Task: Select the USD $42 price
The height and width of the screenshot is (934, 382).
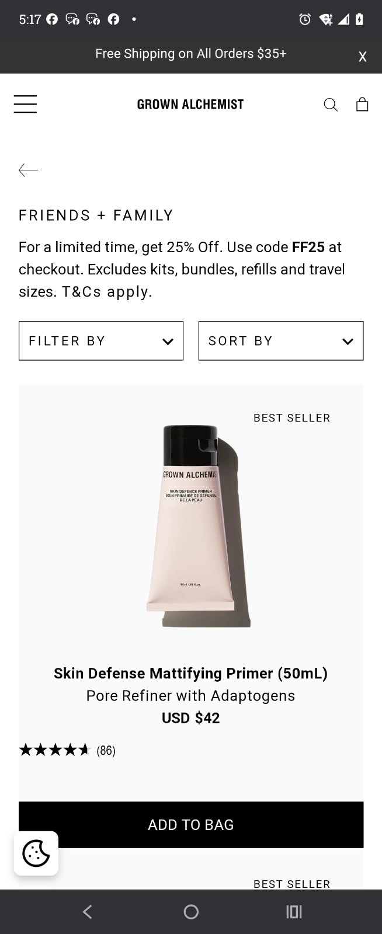Action: point(191,718)
